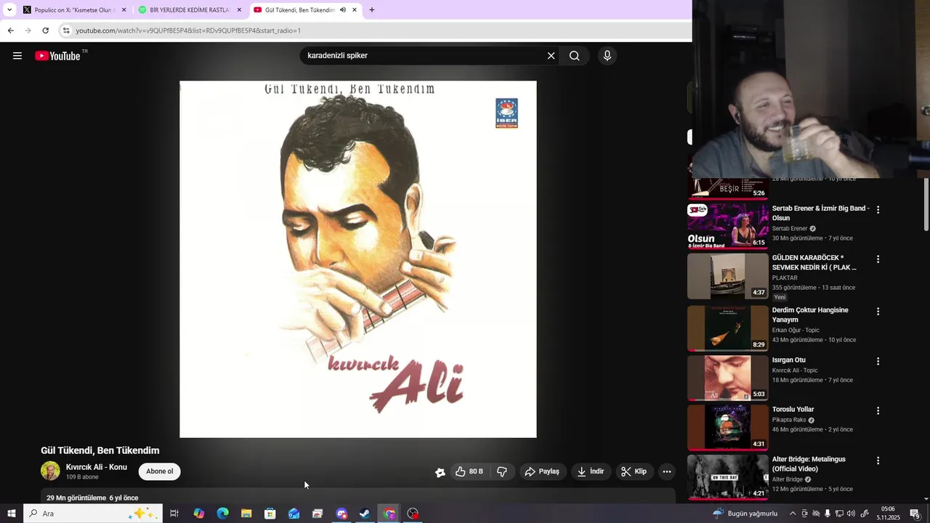
Task: Expand the tab search dropdown arrow
Action: pyautogui.click(x=9, y=10)
